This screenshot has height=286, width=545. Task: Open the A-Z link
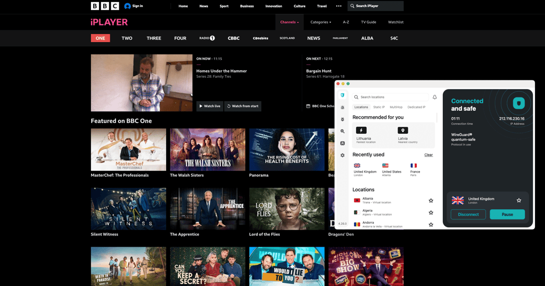[x=346, y=22]
